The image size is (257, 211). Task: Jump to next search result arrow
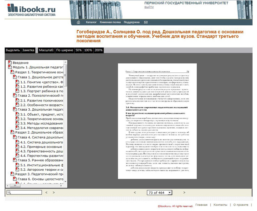click(53, 192)
